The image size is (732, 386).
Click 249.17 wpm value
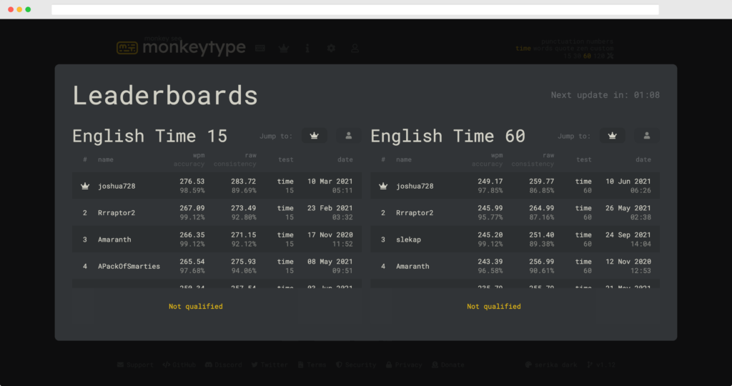click(490, 181)
